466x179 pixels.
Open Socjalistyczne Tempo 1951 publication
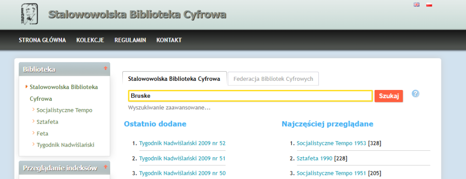click(331, 173)
